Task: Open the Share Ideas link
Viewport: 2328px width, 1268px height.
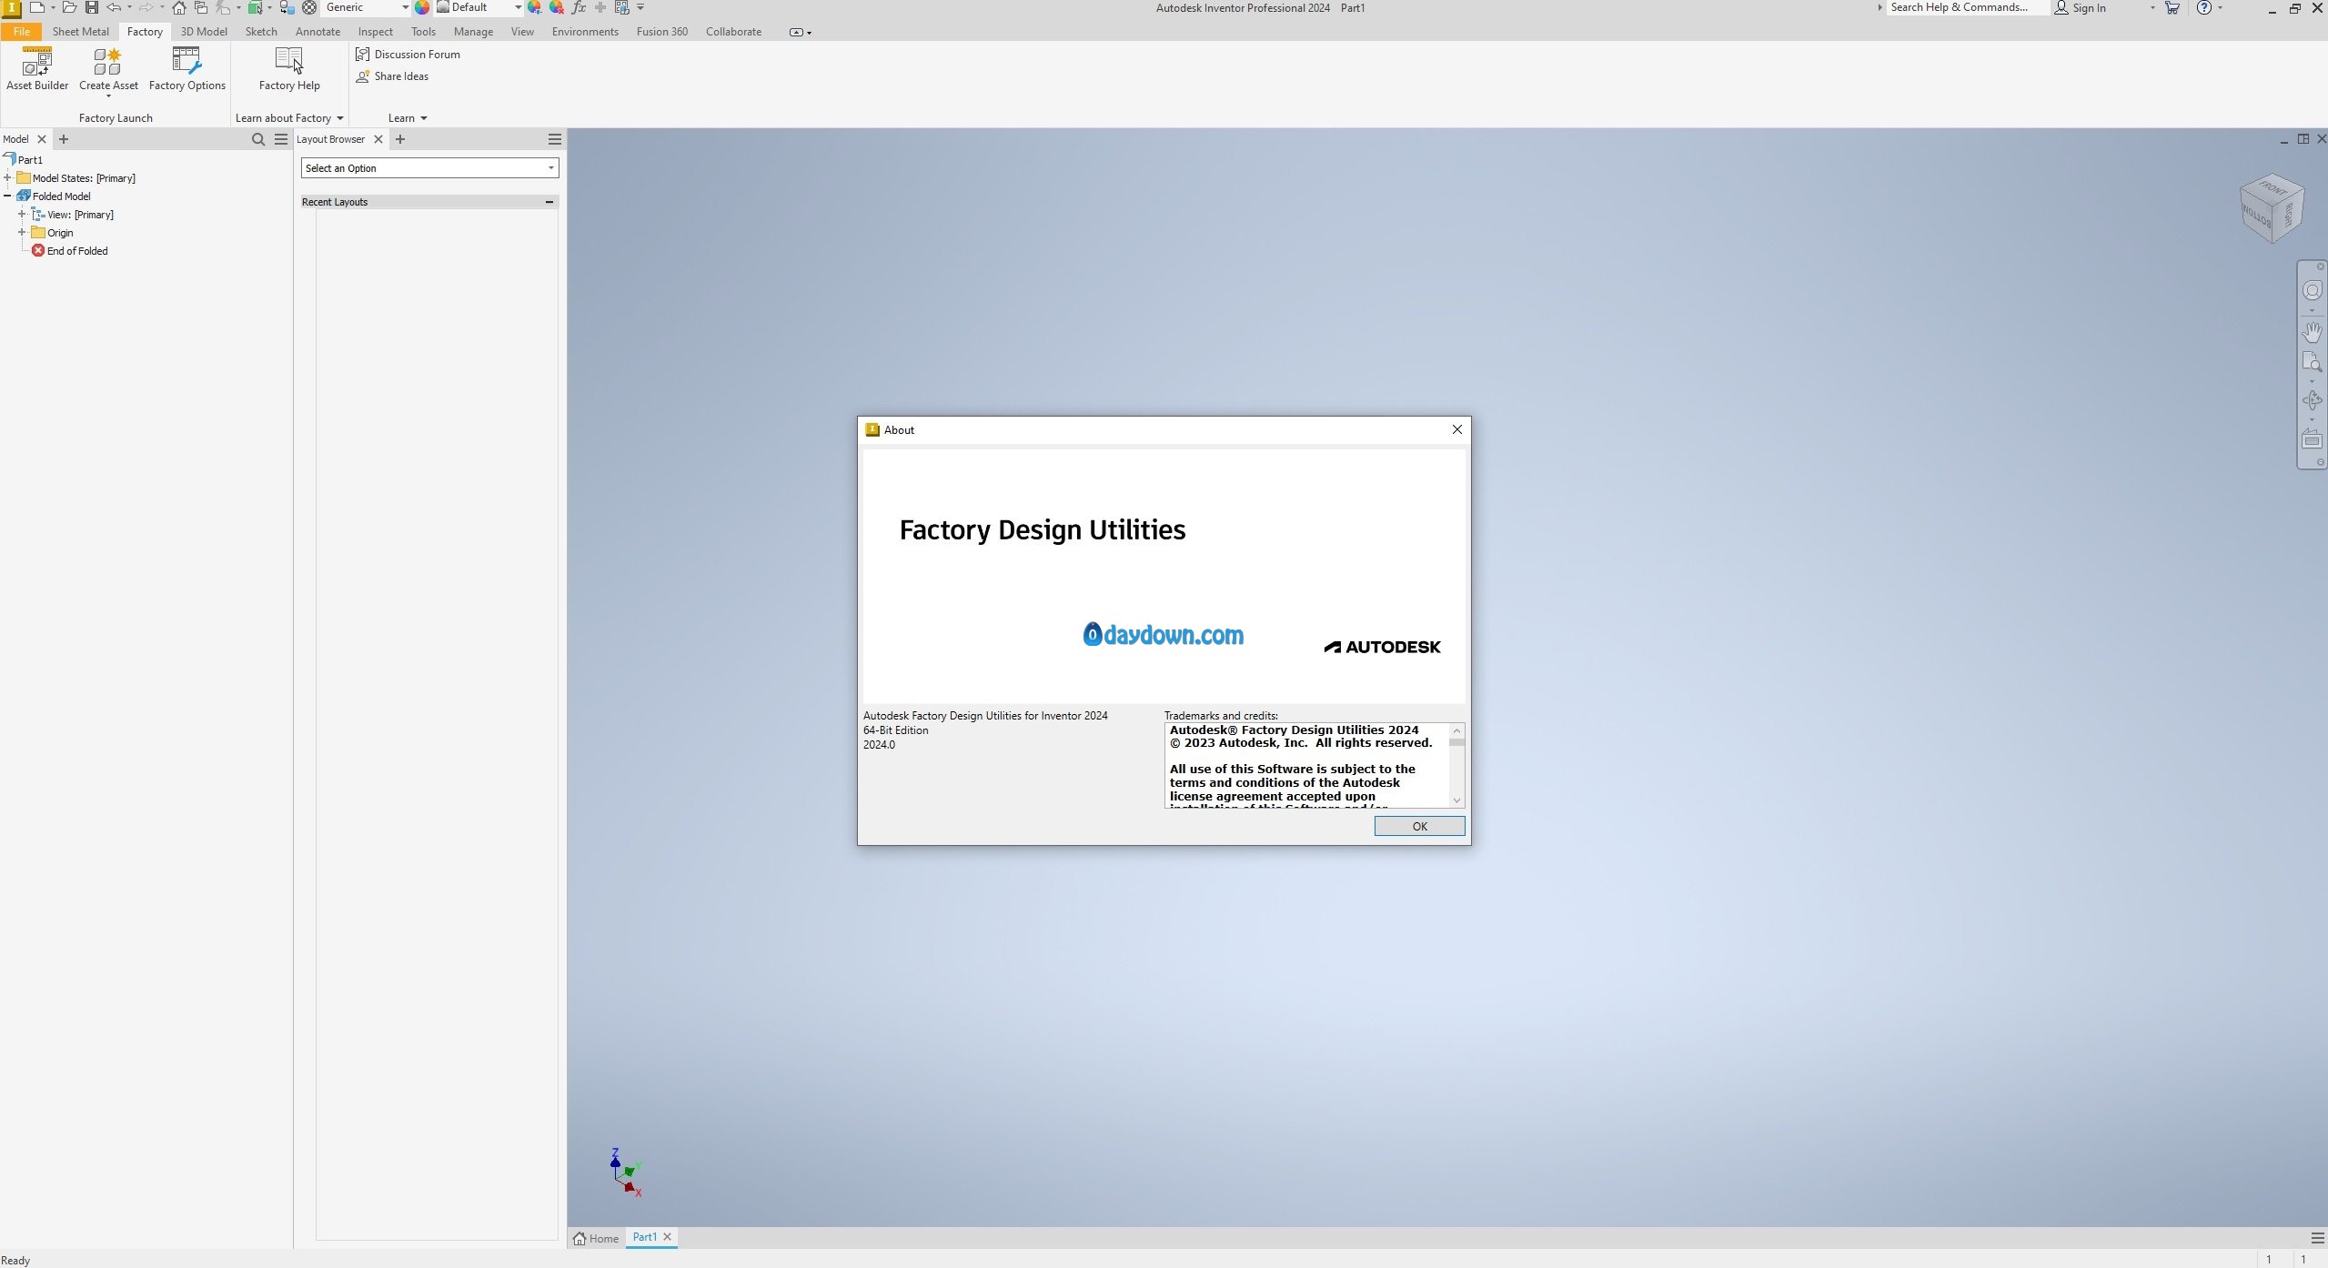Action: pos(392,76)
